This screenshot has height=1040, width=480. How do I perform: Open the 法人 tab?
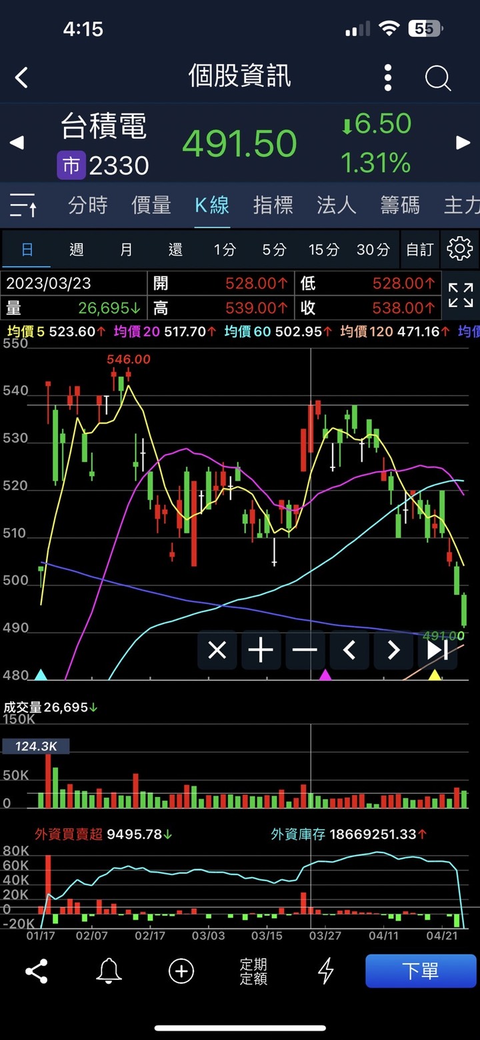337,205
